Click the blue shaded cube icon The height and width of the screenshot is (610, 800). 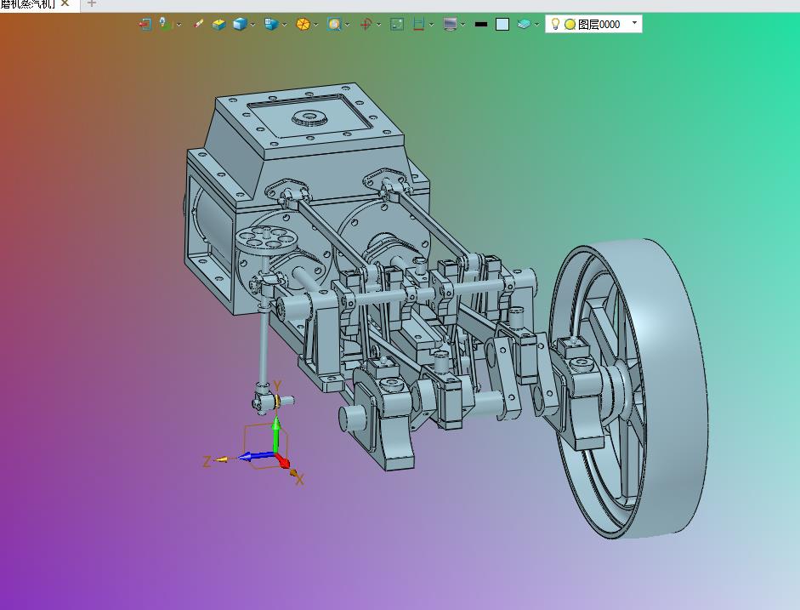240,24
